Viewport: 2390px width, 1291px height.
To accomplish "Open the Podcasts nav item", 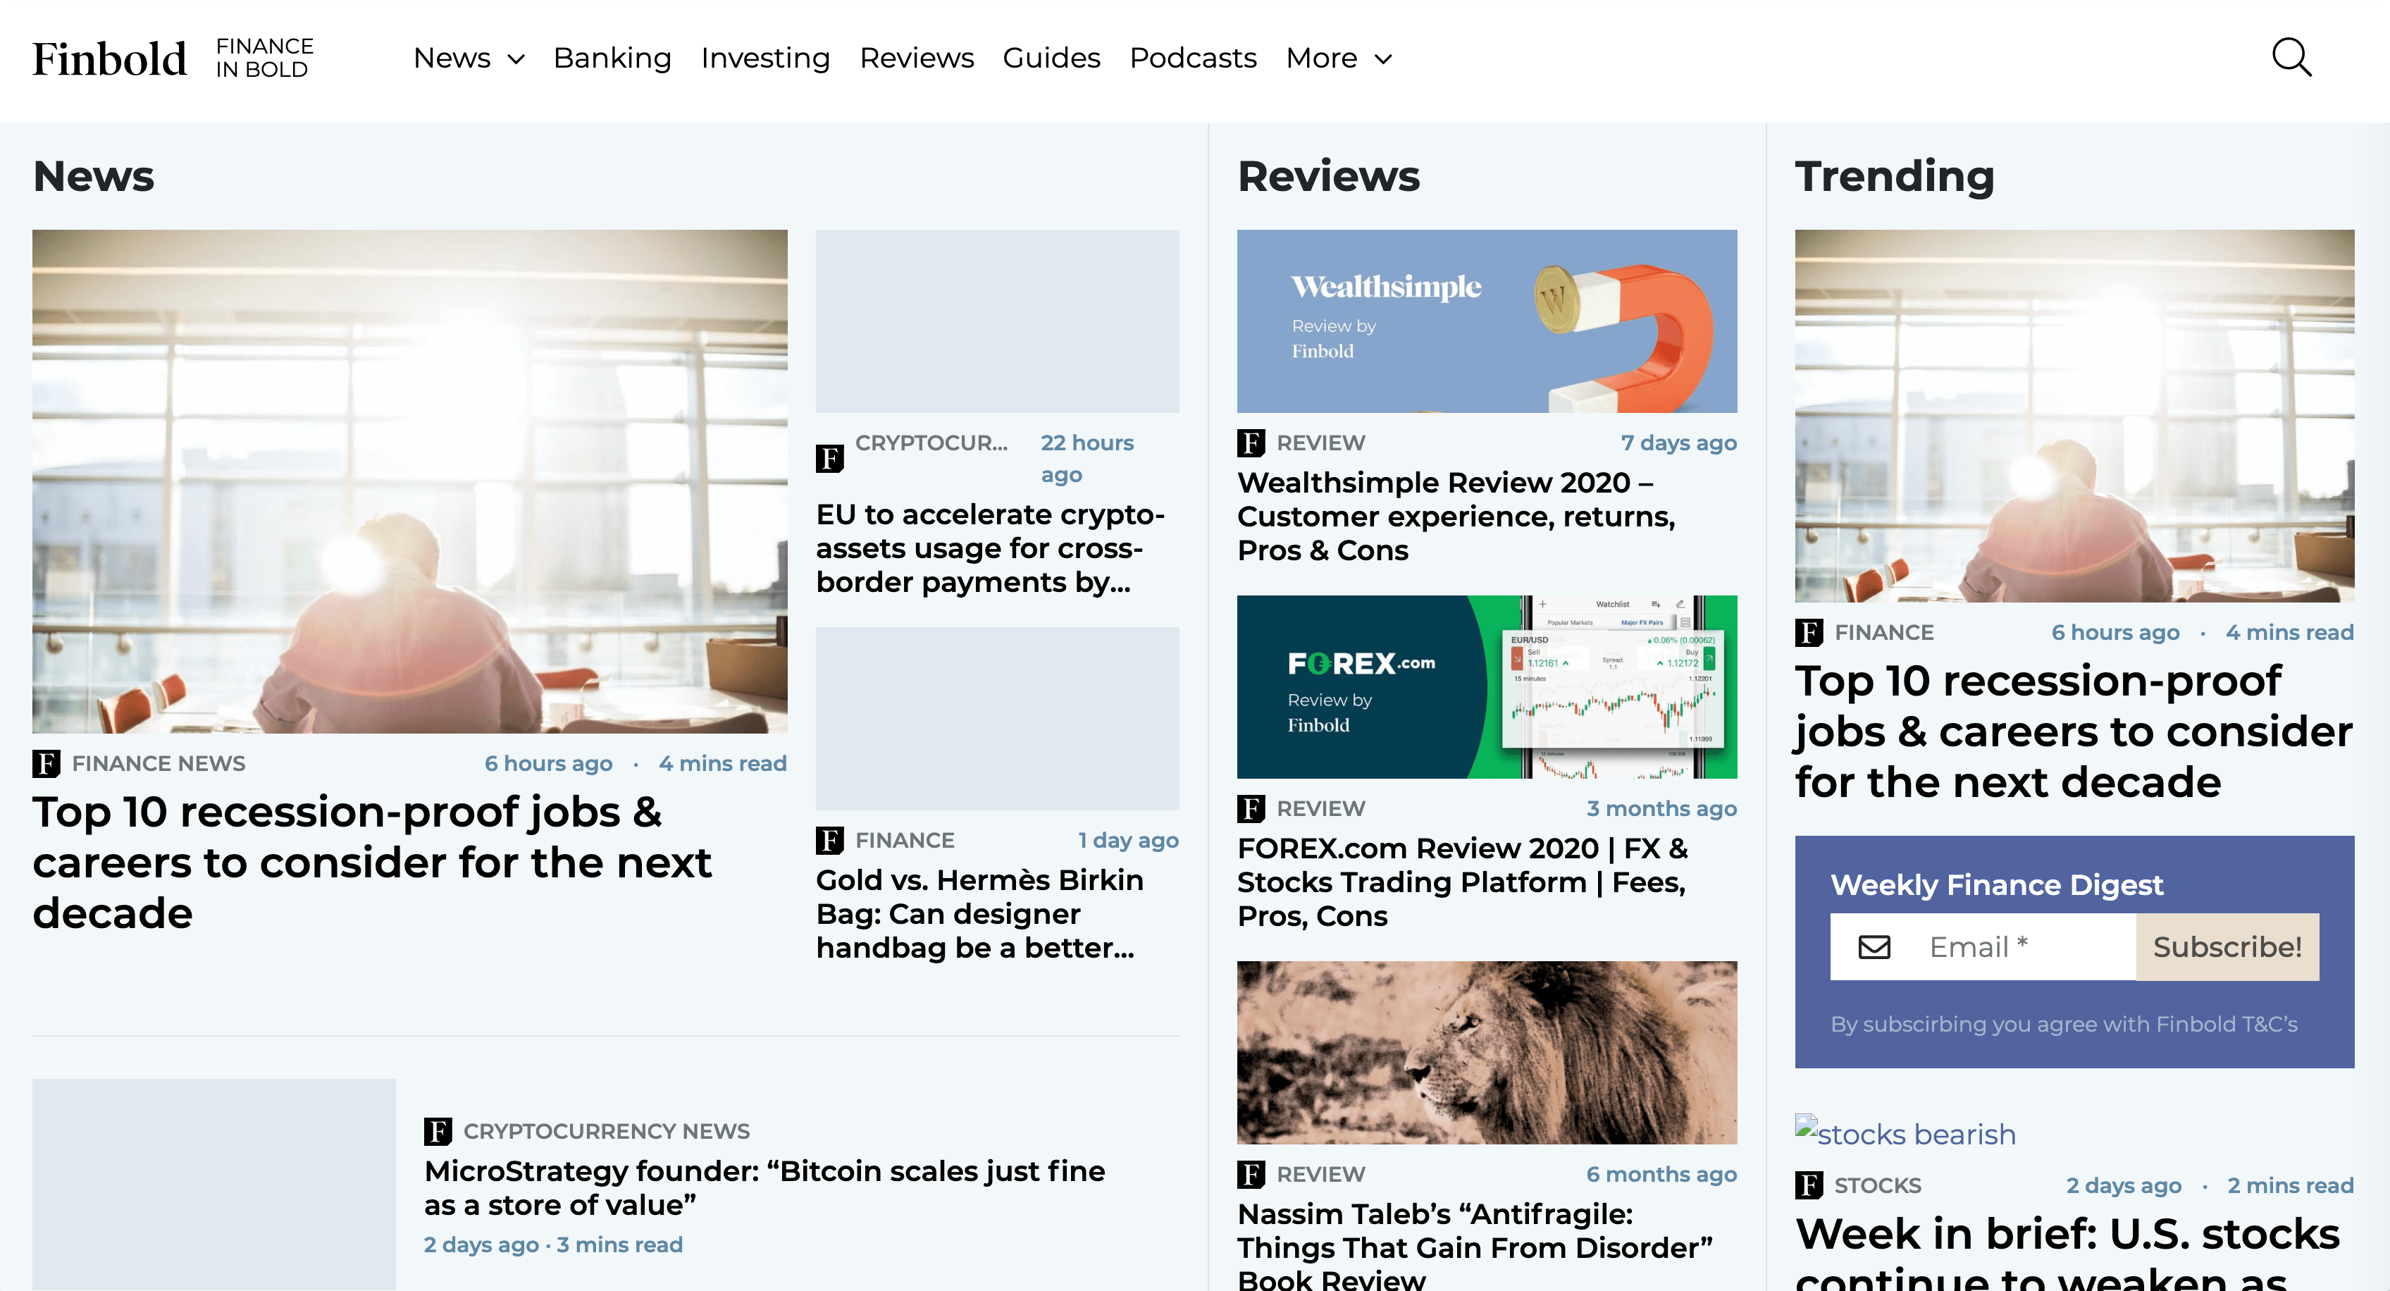I will point(1192,58).
